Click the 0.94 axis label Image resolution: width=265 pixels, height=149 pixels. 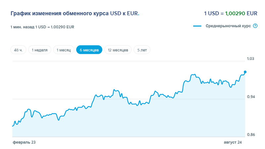250,97
